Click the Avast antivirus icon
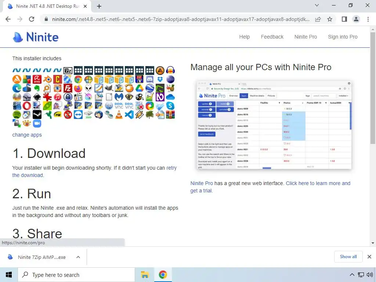Viewport: 376px width, 282px height. coord(17,79)
